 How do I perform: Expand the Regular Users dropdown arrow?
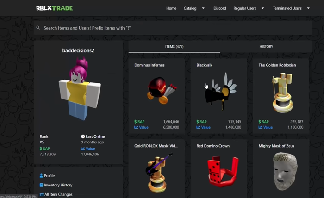tap(263, 8)
